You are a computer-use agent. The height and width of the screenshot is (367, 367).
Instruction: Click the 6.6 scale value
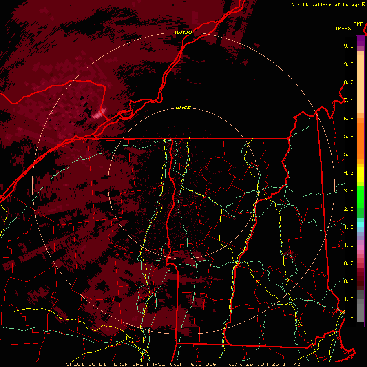click(349, 118)
